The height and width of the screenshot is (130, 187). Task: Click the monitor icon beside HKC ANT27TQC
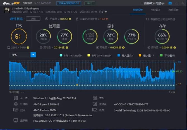pos(16,121)
